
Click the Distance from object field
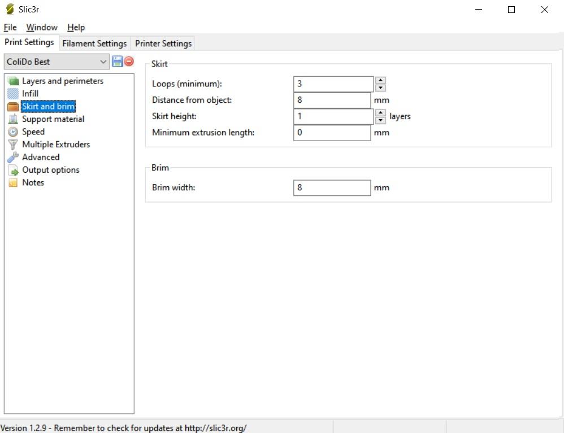[332, 100]
